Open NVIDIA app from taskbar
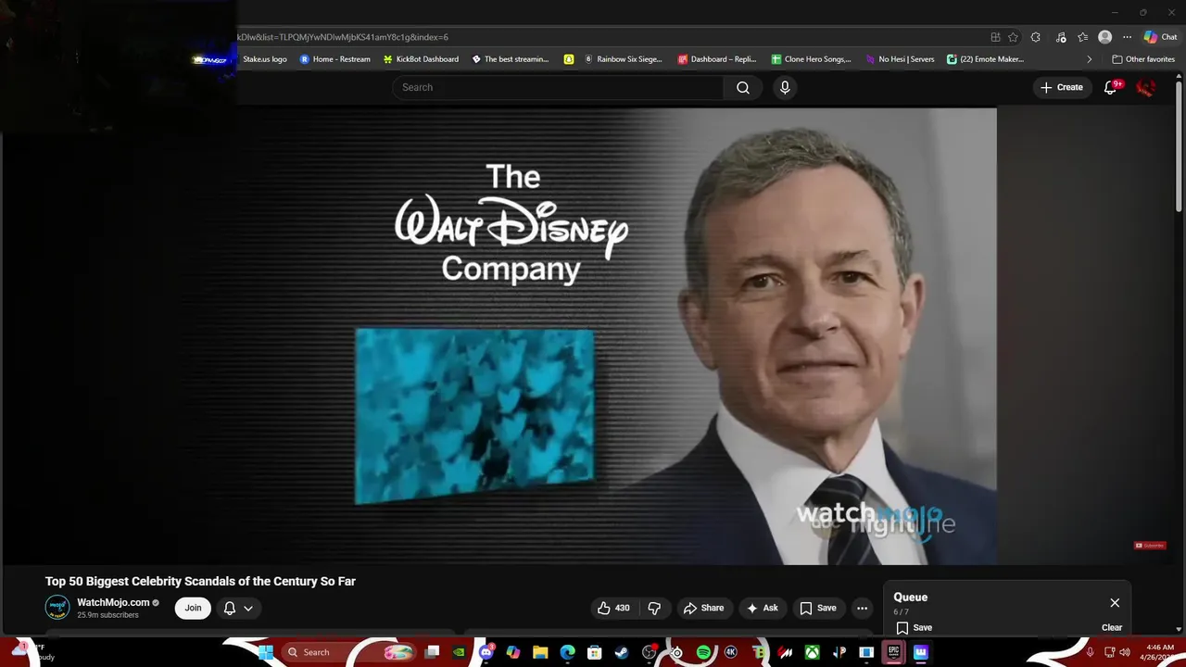 (x=459, y=652)
